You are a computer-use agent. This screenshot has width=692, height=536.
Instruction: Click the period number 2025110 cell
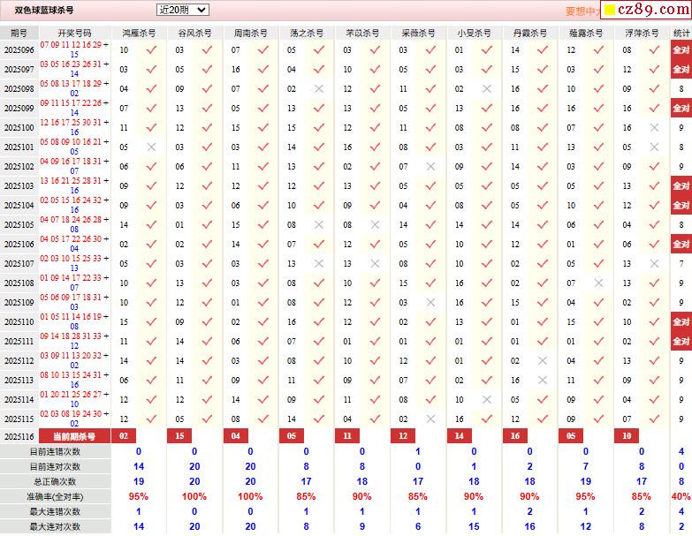[x=19, y=322]
